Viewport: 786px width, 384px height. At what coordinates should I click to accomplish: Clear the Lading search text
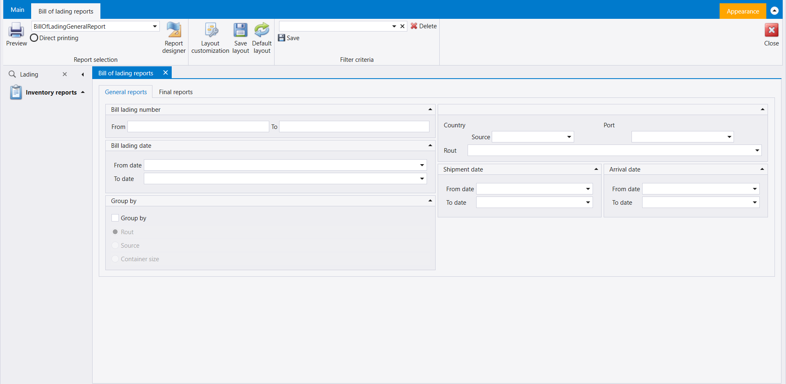65,74
